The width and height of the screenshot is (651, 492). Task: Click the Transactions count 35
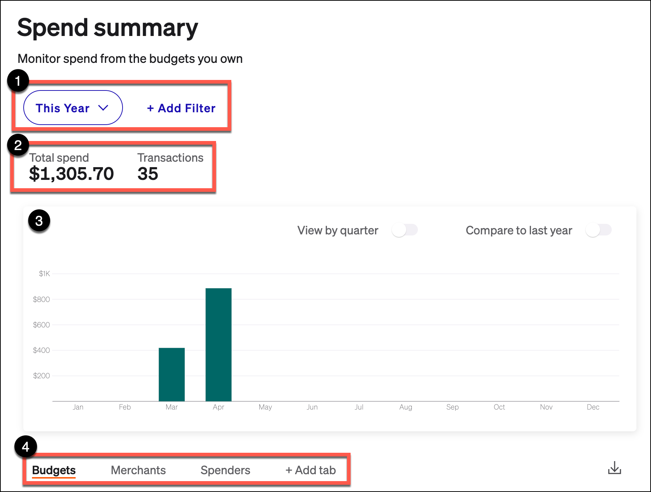tap(148, 174)
